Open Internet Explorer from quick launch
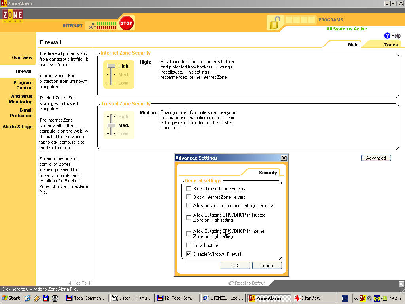405x304 pixels. pyautogui.click(x=27, y=298)
